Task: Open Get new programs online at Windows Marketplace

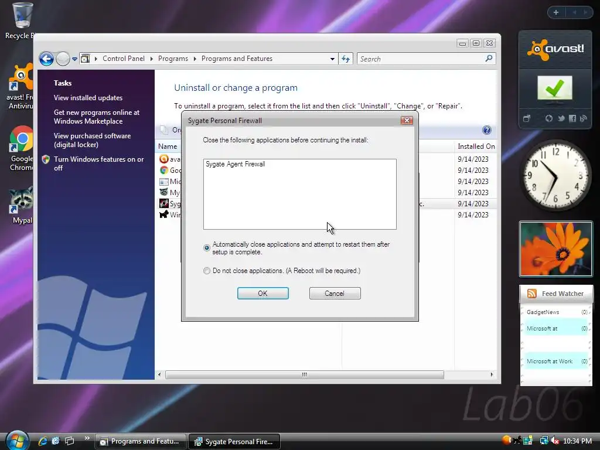Action: (x=97, y=117)
